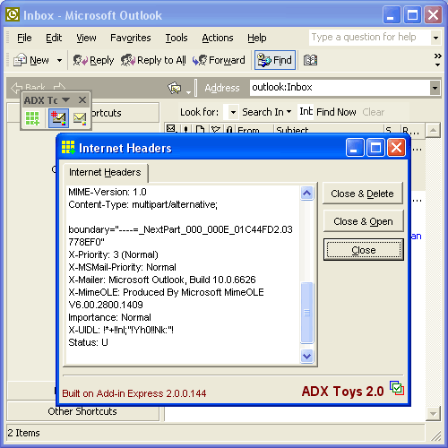Click 'X-Priority: 3 (Normal)' header line
The image size is (448, 448).
coord(113,254)
